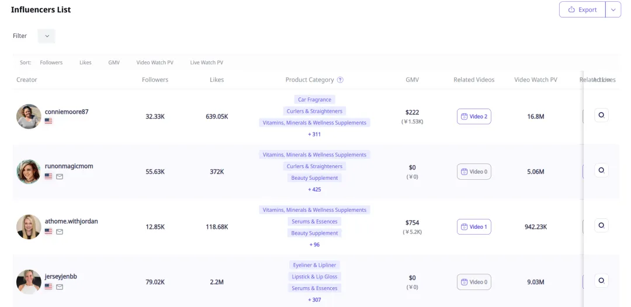This screenshot has height=307, width=631.
Task: Click the email icon under athome.withjordan
Action: pyautogui.click(x=60, y=232)
